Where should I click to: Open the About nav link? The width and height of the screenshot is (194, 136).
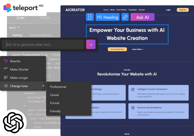click(112, 10)
